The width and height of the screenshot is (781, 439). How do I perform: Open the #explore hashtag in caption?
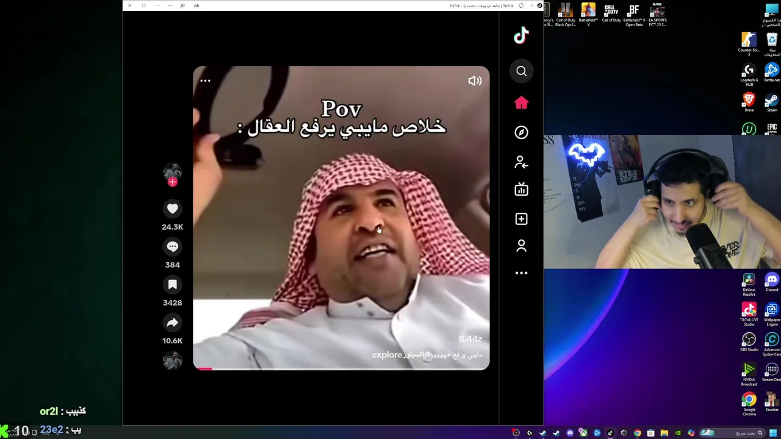tap(401, 355)
